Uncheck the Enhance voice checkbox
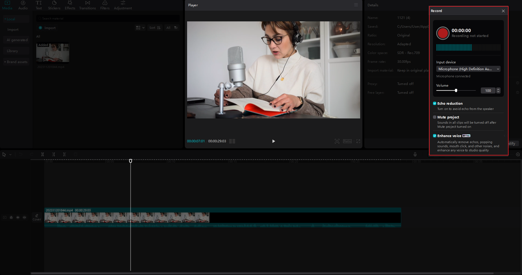The height and width of the screenshot is (275, 522). [435, 136]
